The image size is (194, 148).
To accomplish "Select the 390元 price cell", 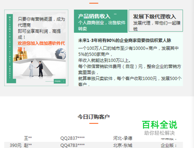I will 16,145.
